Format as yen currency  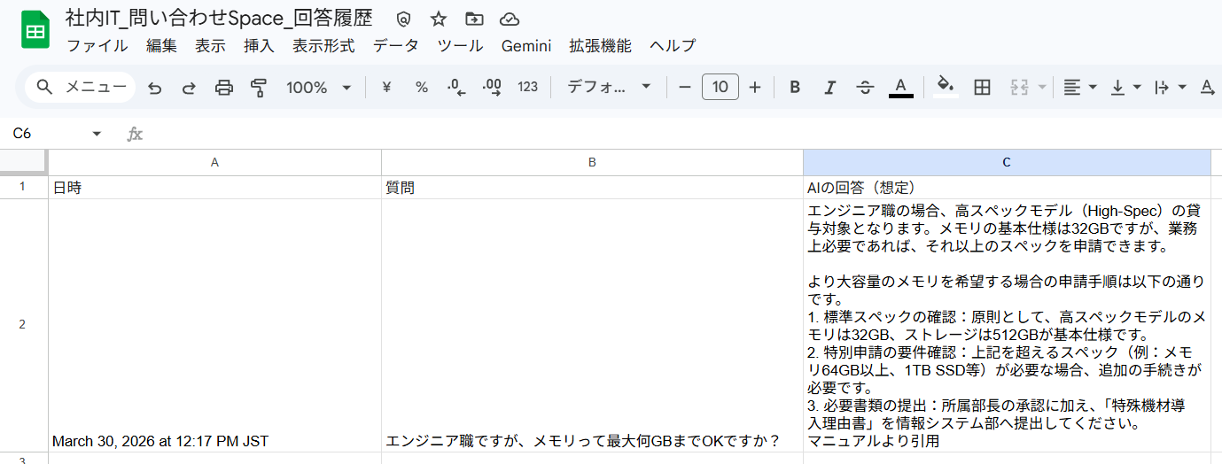(386, 87)
